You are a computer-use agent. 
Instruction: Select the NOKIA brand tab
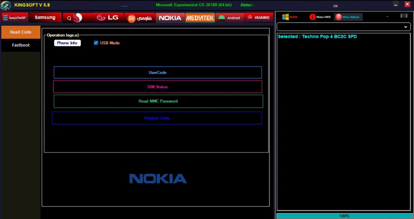click(x=170, y=18)
